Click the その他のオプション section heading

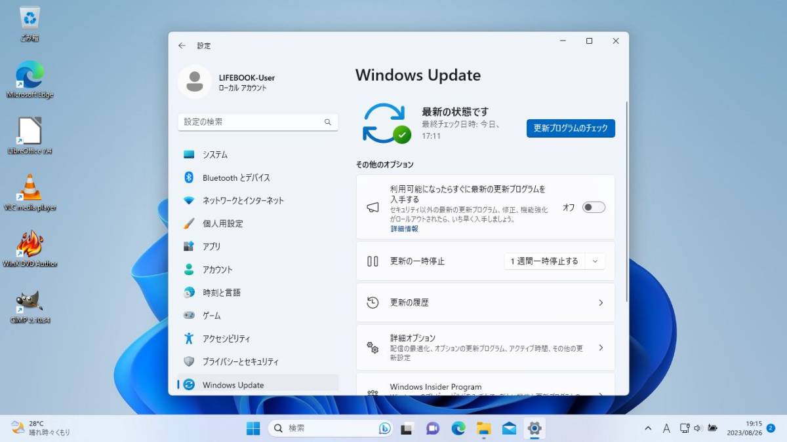click(384, 164)
